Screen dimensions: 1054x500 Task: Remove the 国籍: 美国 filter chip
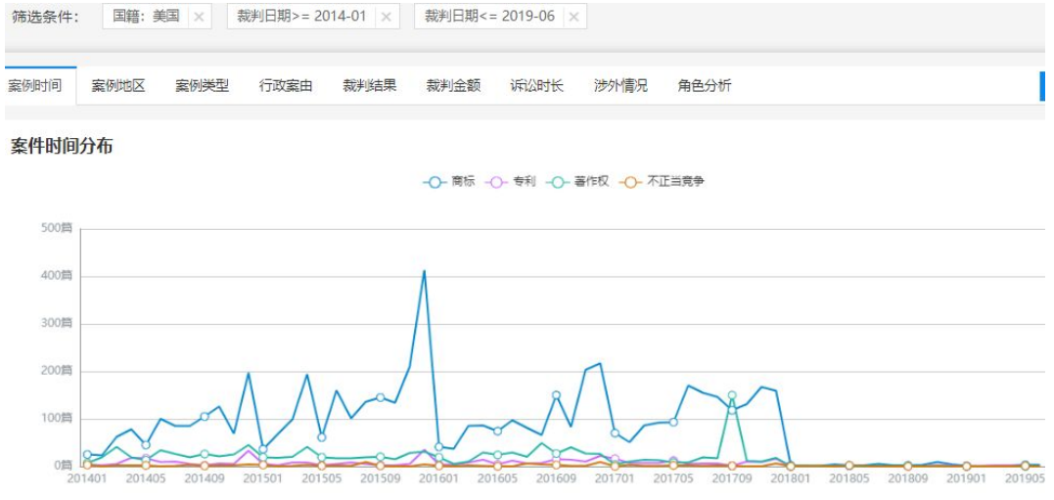199,18
